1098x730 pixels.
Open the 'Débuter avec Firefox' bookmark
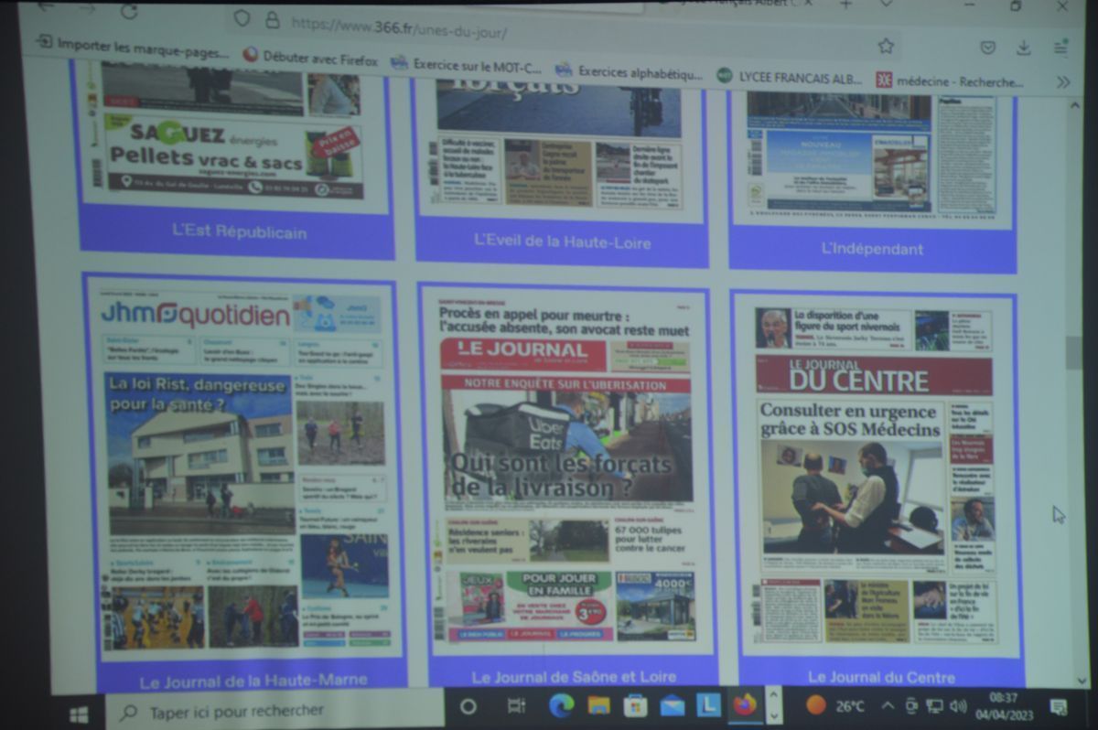coord(311,58)
